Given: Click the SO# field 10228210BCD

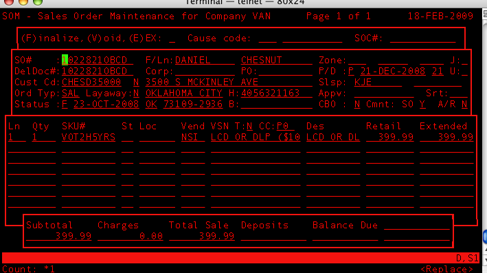Looking at the screenshot, I should [98, 60].
